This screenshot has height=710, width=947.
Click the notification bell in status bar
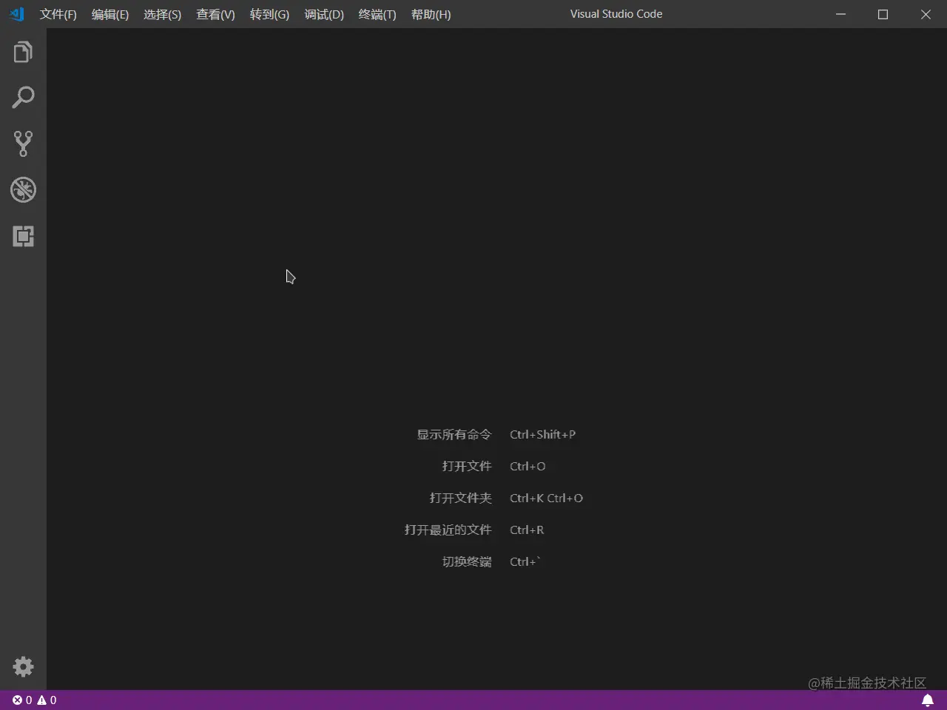coord(927,700)
